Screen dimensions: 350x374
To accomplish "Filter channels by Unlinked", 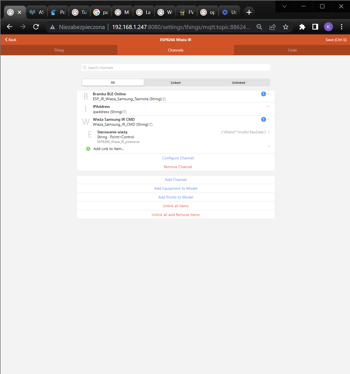I will (238, 82).
